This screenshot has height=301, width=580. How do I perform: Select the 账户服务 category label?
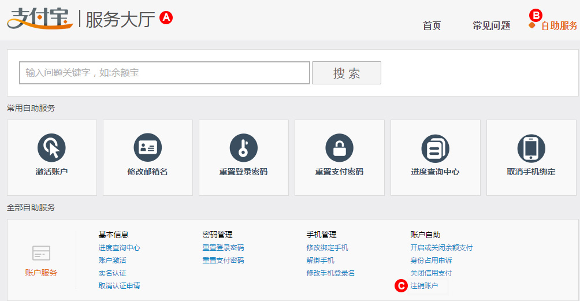point(41,273)
